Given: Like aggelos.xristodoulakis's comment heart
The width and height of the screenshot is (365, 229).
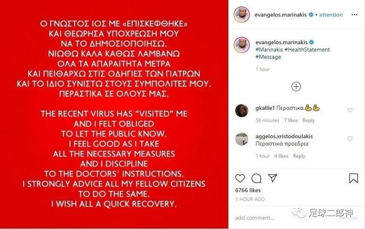Looking at the screenshot, I should click(x=350, y=139).
